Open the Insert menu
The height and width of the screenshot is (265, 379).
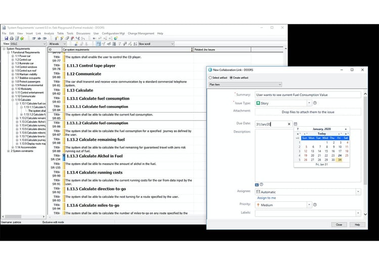(x=29, y=33)
